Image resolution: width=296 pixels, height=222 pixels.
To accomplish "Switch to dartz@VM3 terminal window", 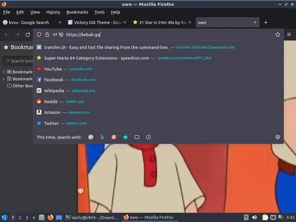I will (92, 217).
